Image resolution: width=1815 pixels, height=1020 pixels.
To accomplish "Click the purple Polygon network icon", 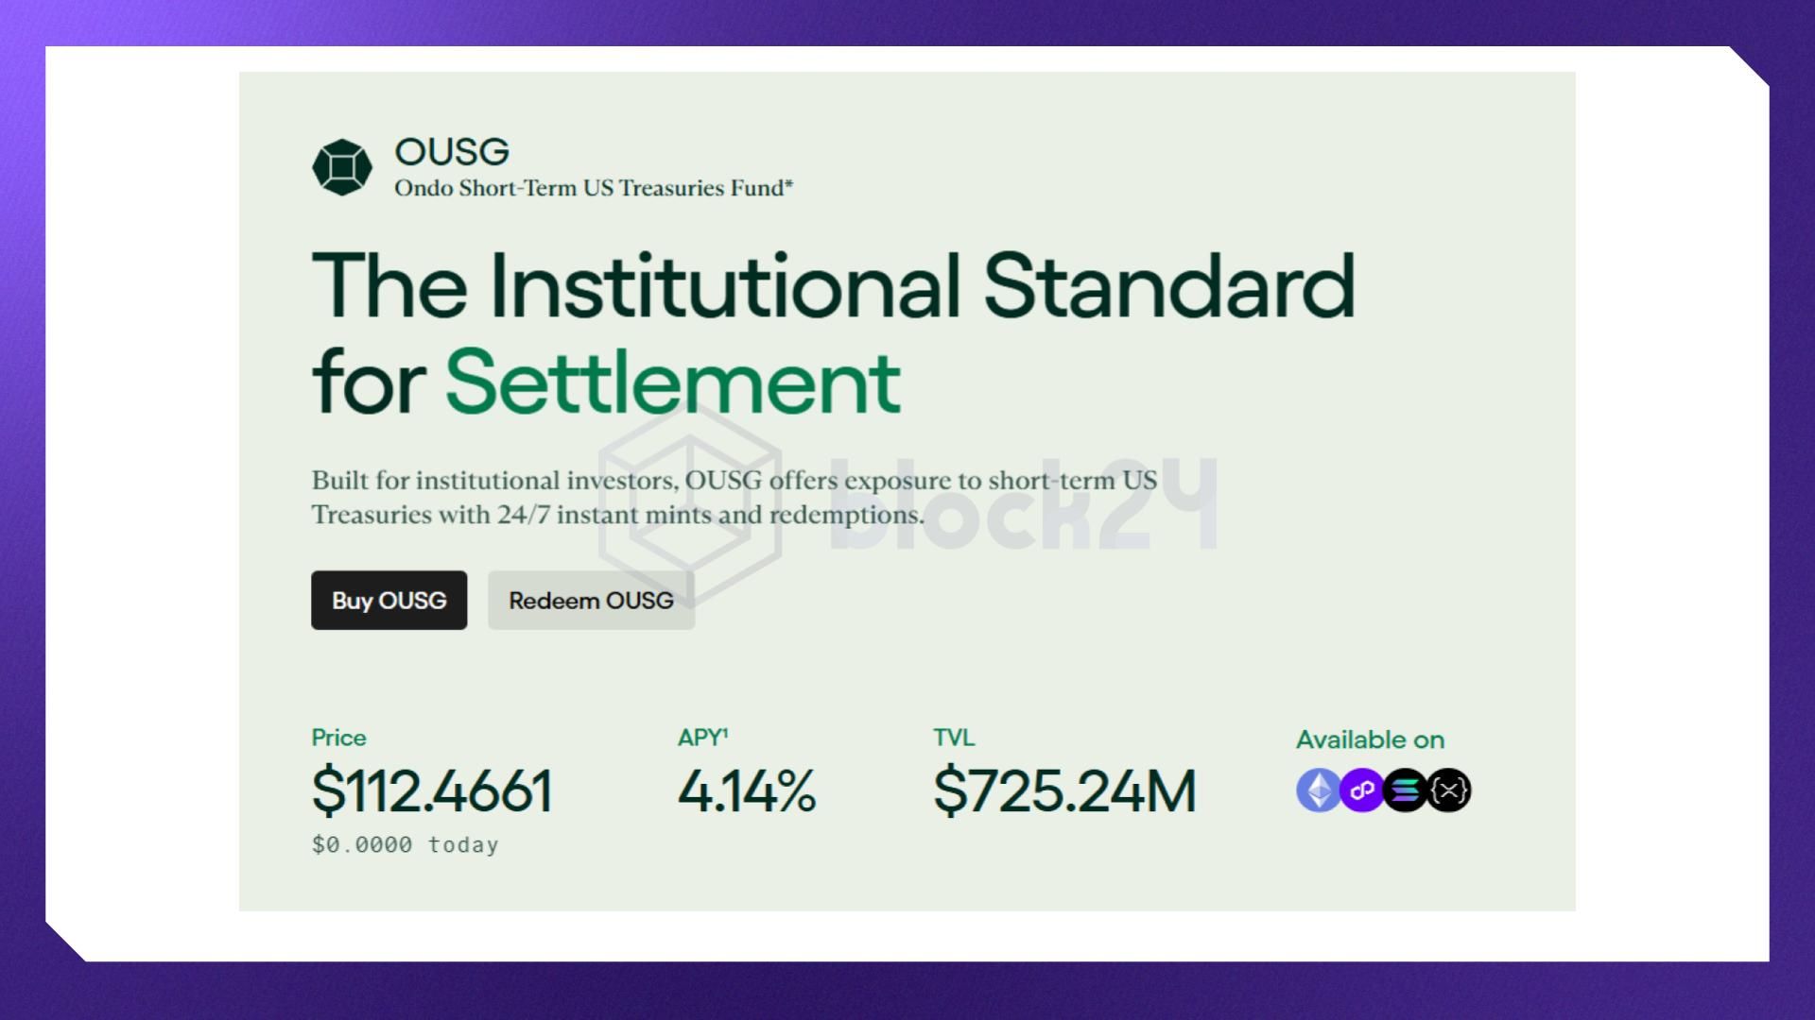I will pyautogui.click(x=1361, y=790).
